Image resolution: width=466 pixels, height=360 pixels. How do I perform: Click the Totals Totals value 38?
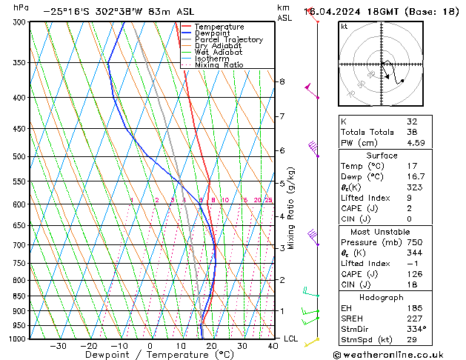click(x=412, y=132)
